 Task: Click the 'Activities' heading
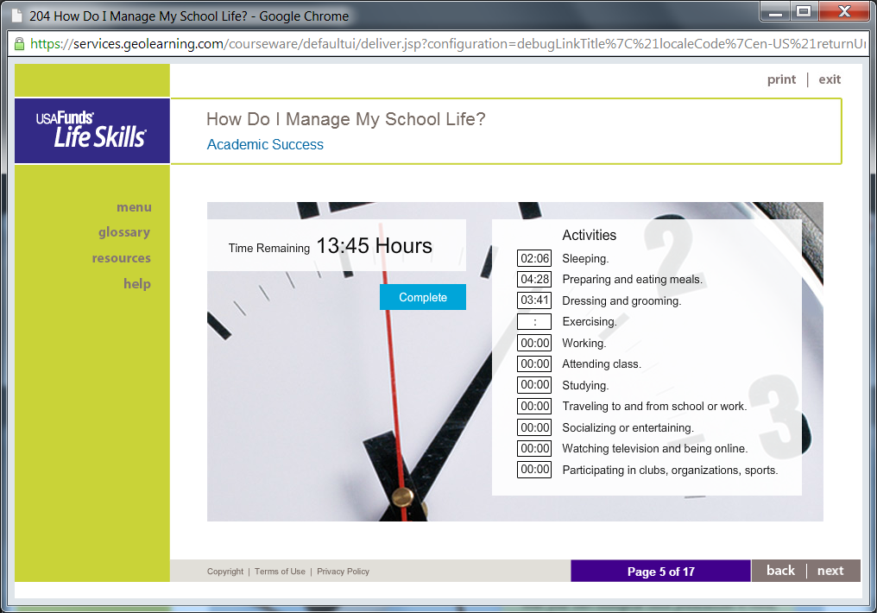pyautogui.click(x=589, y=235)
